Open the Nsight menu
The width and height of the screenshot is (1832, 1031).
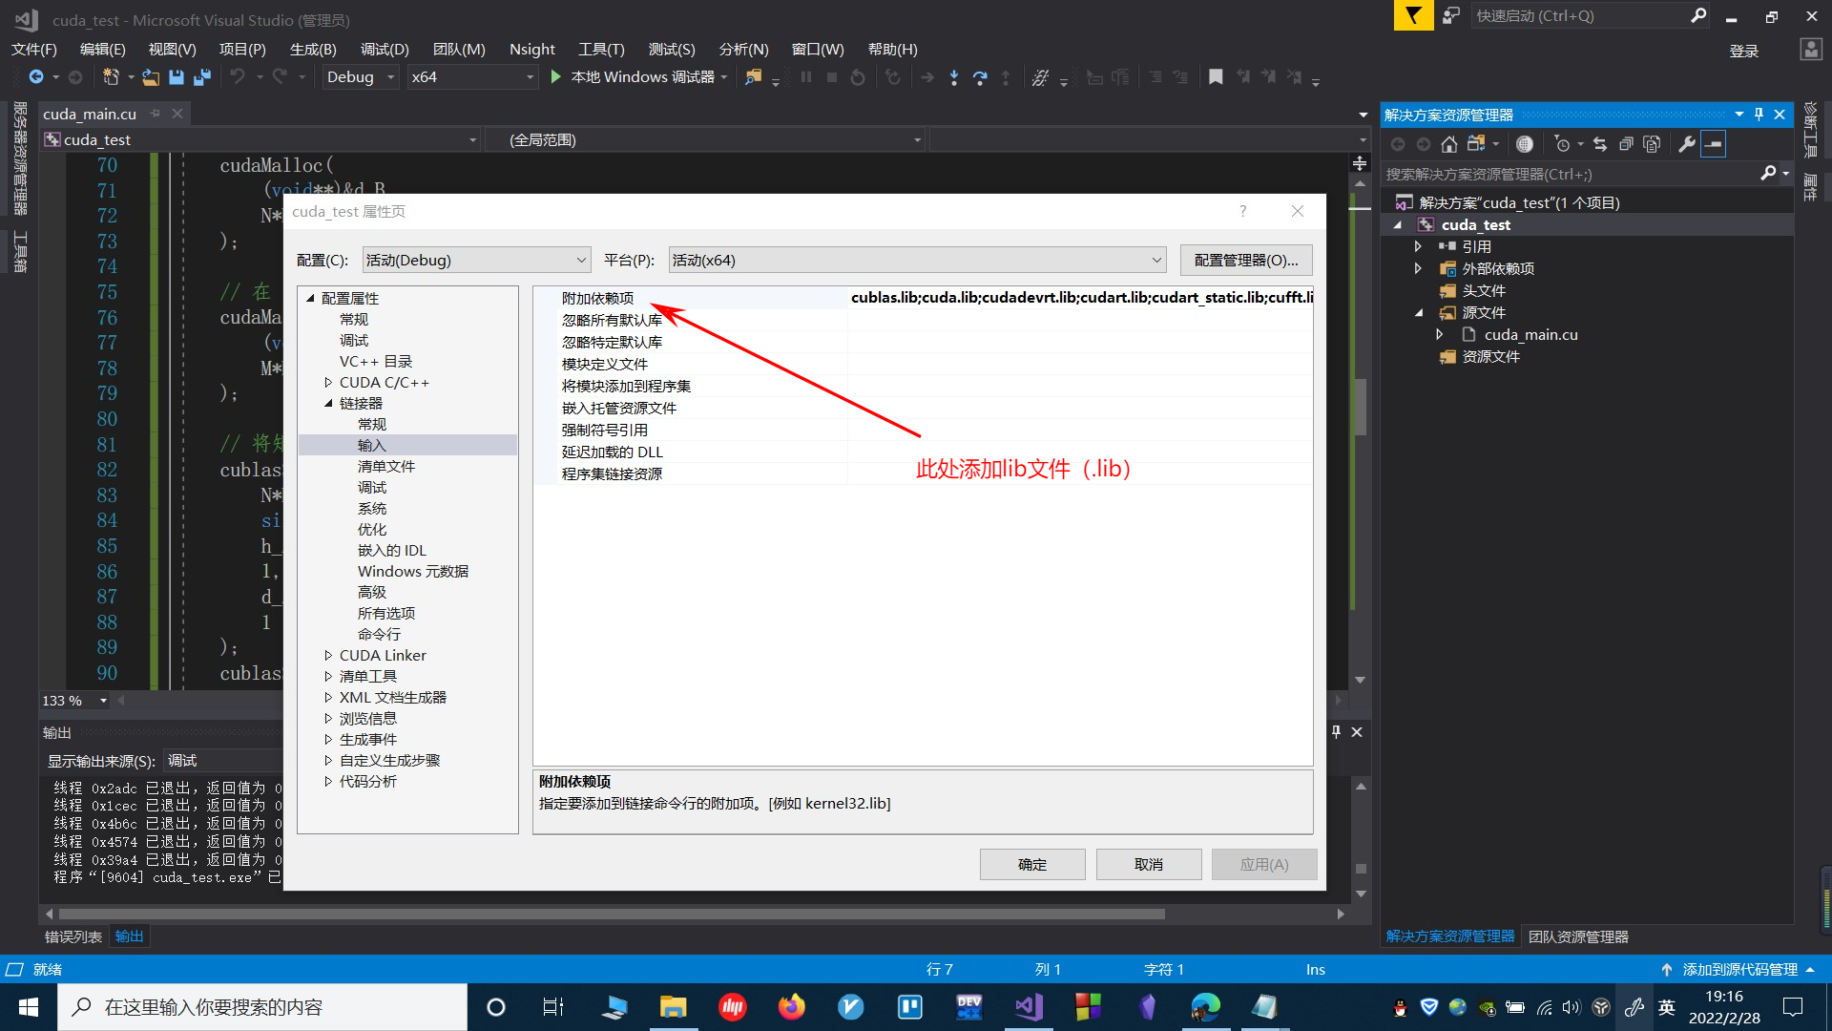point(531,50)
